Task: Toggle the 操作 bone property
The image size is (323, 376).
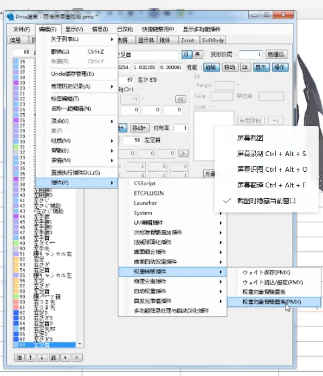Action: [x=280, y=67]
